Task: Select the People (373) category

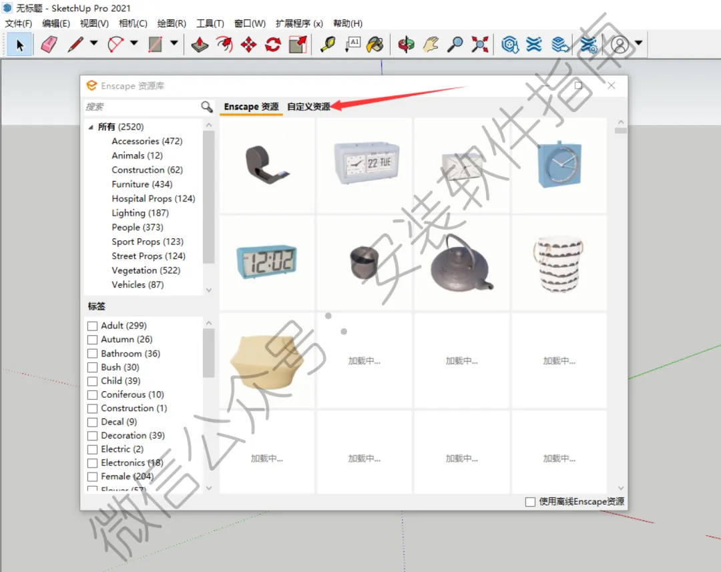Action: pyautogui.click(x=138, y=227)
